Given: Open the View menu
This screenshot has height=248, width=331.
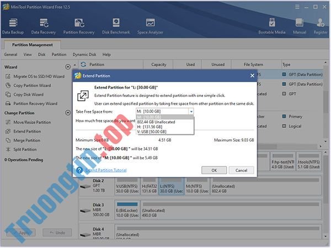Looking at the screenshot, I should pos(28,55).
